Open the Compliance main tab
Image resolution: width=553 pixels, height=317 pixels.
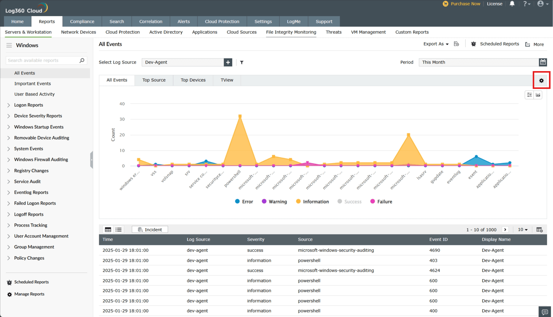click(82, 21)
